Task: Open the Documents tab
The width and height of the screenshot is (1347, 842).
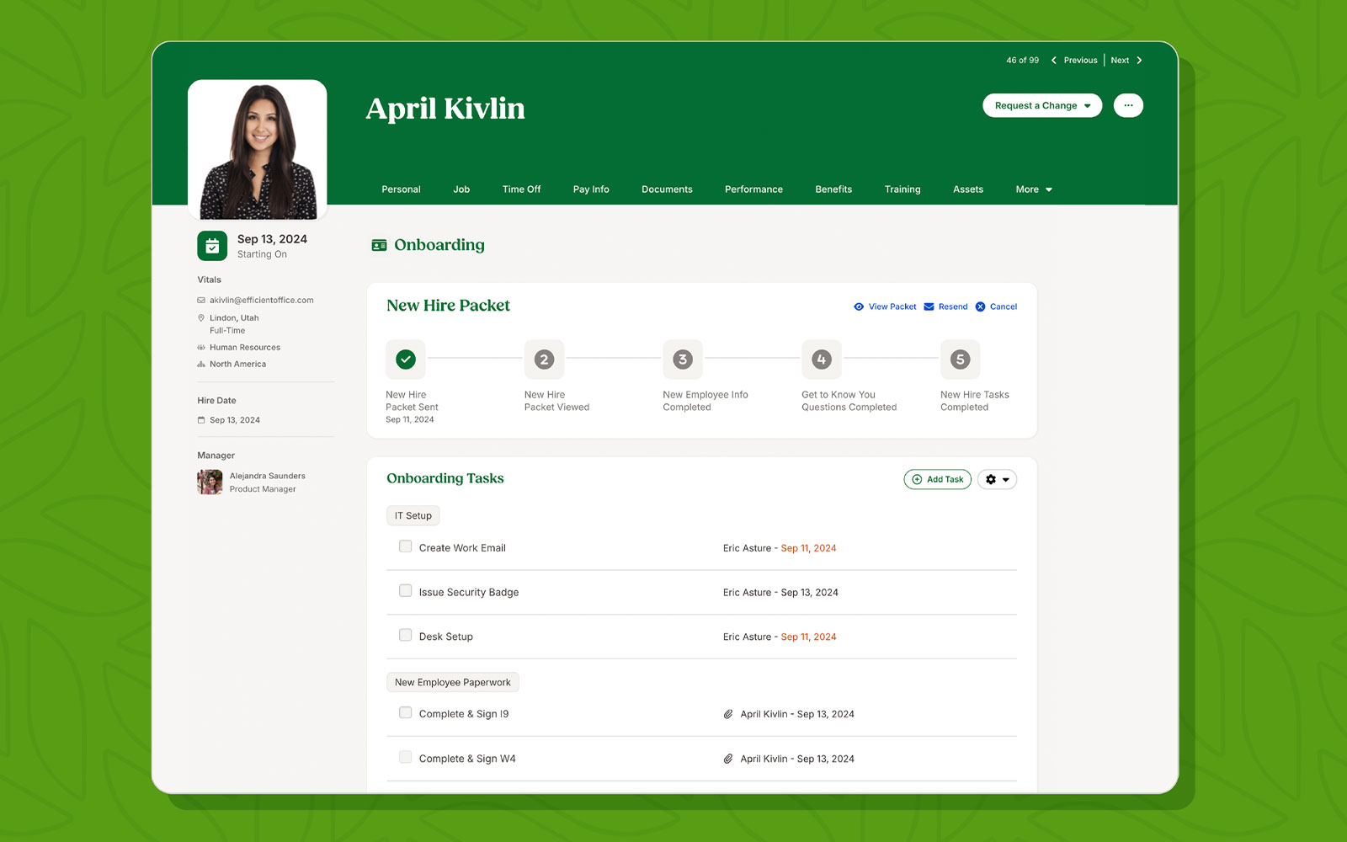Action: coord(667,189)
